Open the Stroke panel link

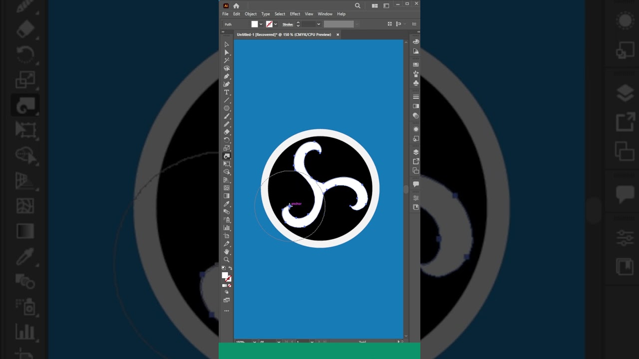(288, 24)
